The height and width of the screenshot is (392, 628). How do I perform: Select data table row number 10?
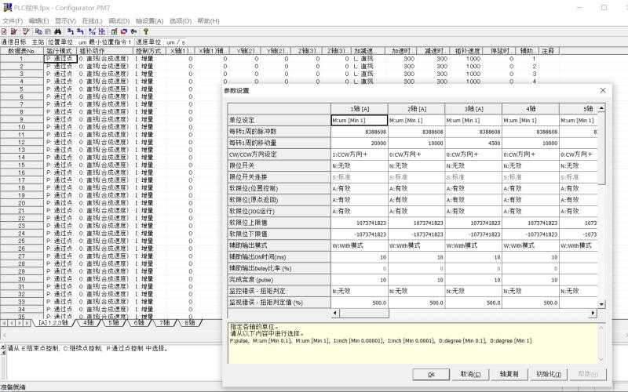[x=22, y=127]
